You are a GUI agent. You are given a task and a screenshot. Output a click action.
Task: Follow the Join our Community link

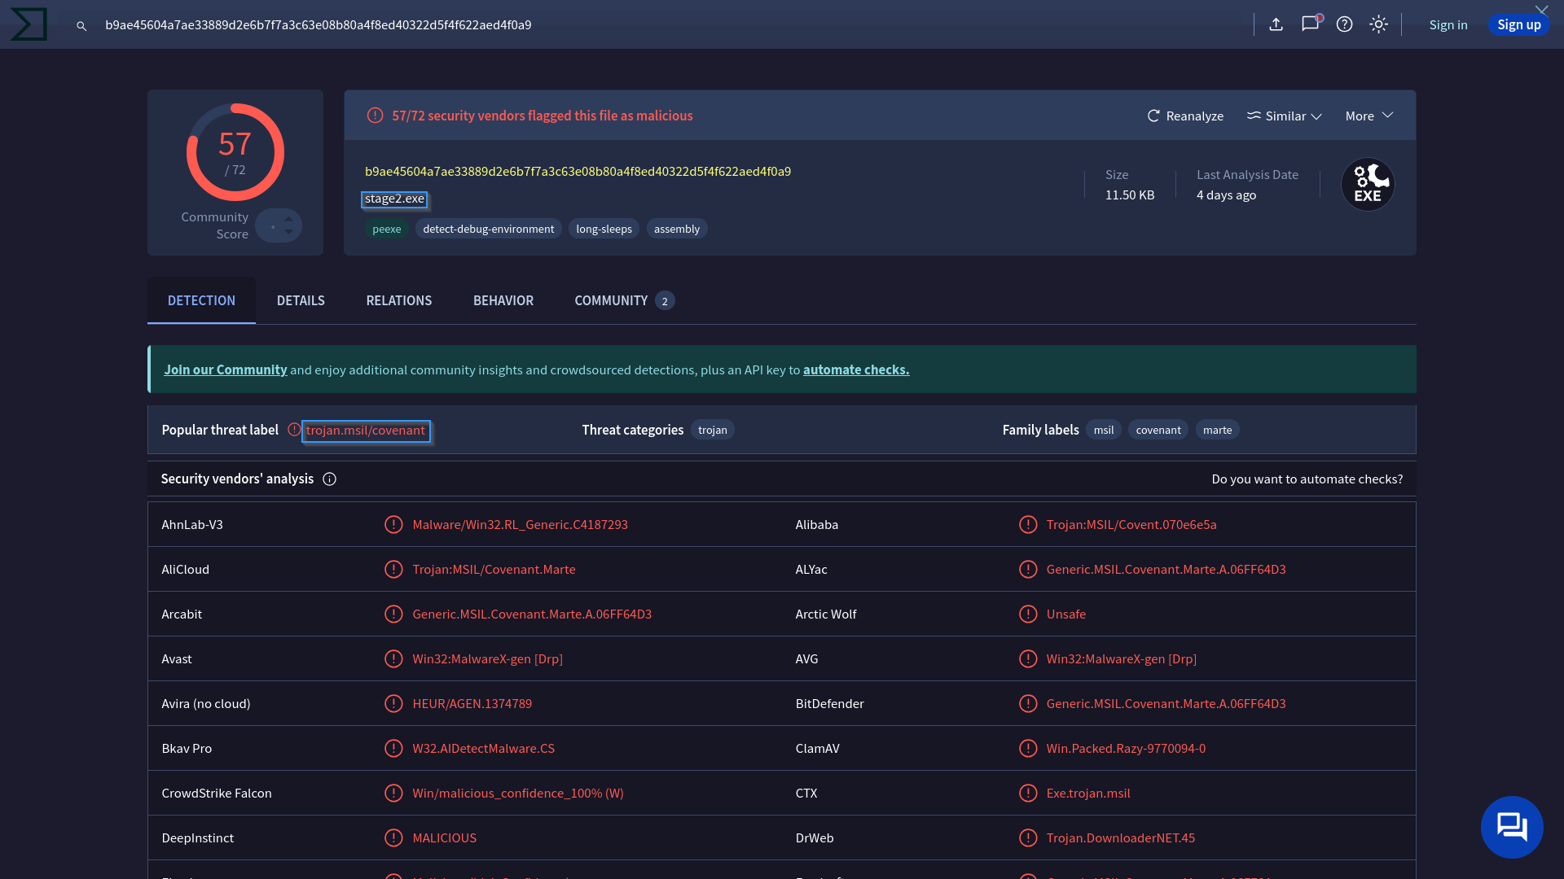click(226, 370)
